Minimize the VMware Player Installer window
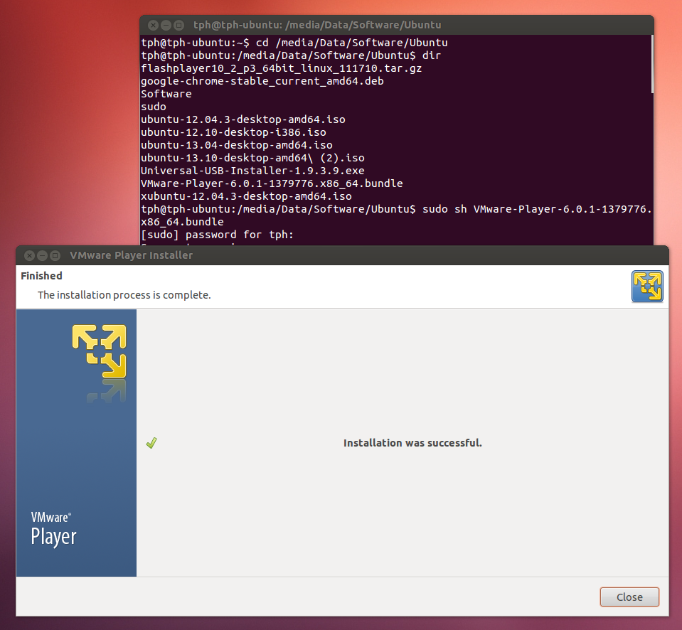Image resolution: width=682 pixels, height=630 pixels. (42, 256)
